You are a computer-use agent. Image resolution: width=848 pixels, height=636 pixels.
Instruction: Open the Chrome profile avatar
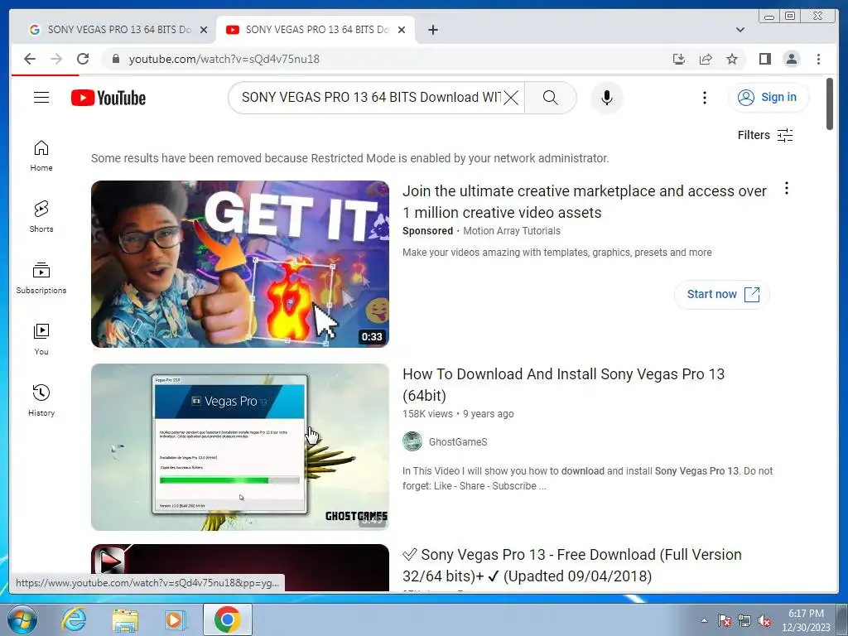[x=791, y=59]
